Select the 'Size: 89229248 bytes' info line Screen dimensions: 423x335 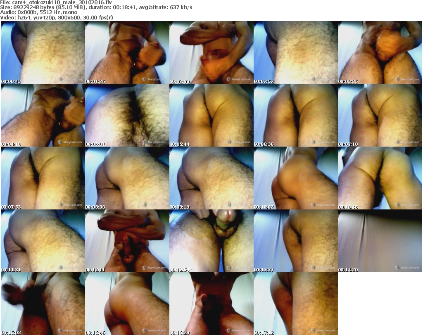click(96, 7)
